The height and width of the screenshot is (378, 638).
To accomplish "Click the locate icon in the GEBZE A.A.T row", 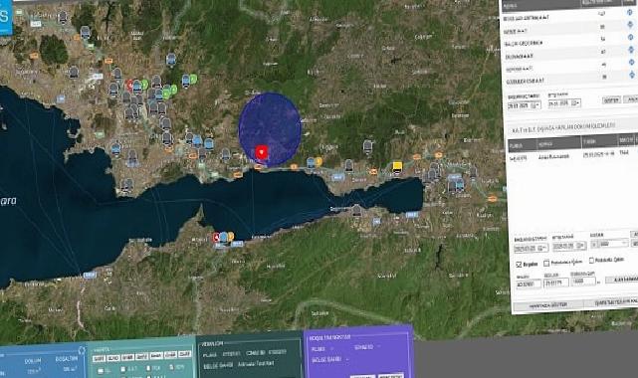I will [630, 25].
